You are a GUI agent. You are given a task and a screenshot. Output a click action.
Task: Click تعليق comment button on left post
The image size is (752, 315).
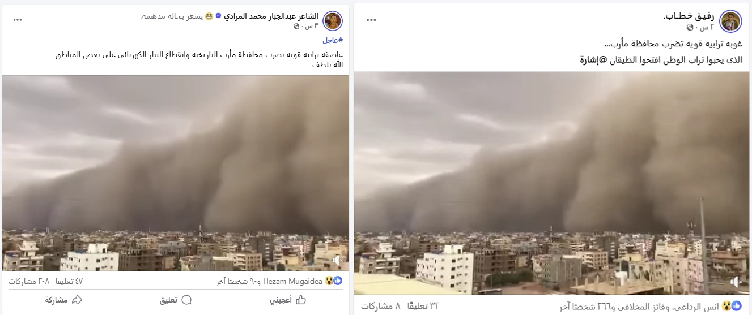[176, 300]
